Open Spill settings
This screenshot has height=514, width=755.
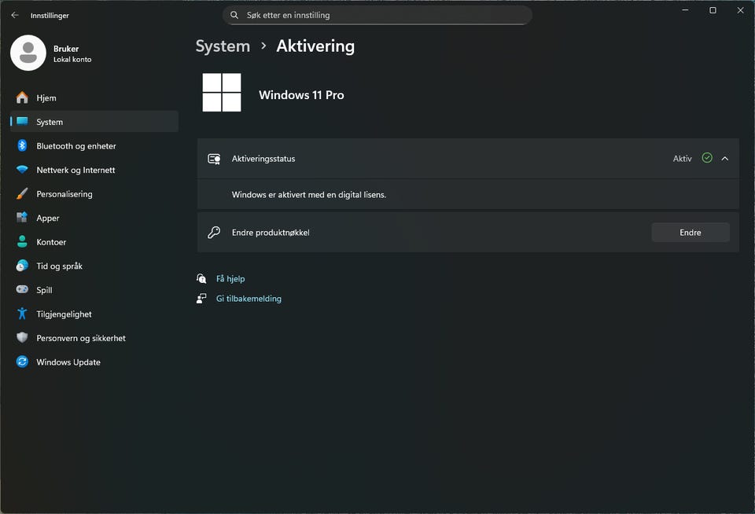coord(94,290)
